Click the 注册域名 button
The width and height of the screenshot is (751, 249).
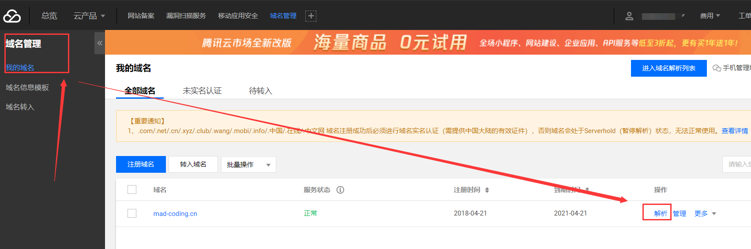click(141, 164)
